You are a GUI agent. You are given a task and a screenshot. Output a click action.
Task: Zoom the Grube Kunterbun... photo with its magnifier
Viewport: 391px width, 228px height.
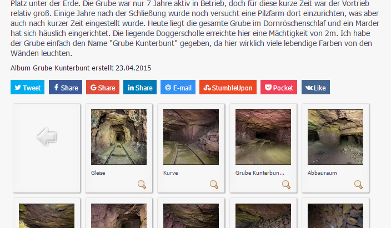[286, 184]
